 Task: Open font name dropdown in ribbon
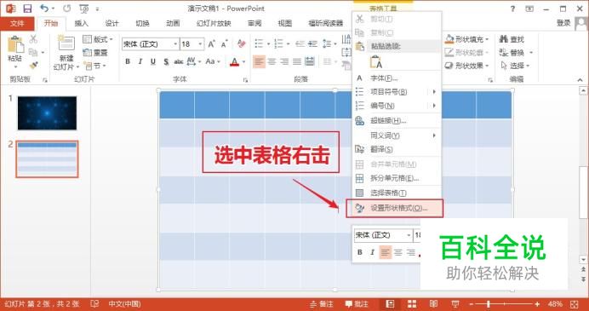175,44
